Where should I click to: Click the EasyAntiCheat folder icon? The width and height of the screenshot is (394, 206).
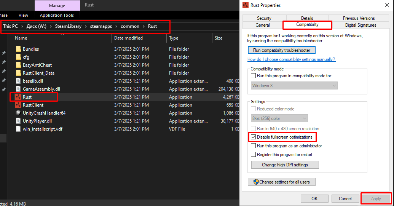[18, 65]
